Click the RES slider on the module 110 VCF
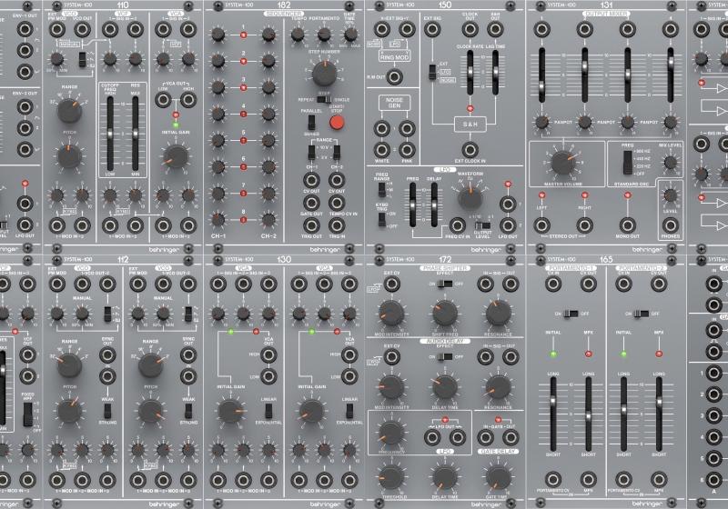The height and width of the screenshot is (509, 728). point(135,134)
